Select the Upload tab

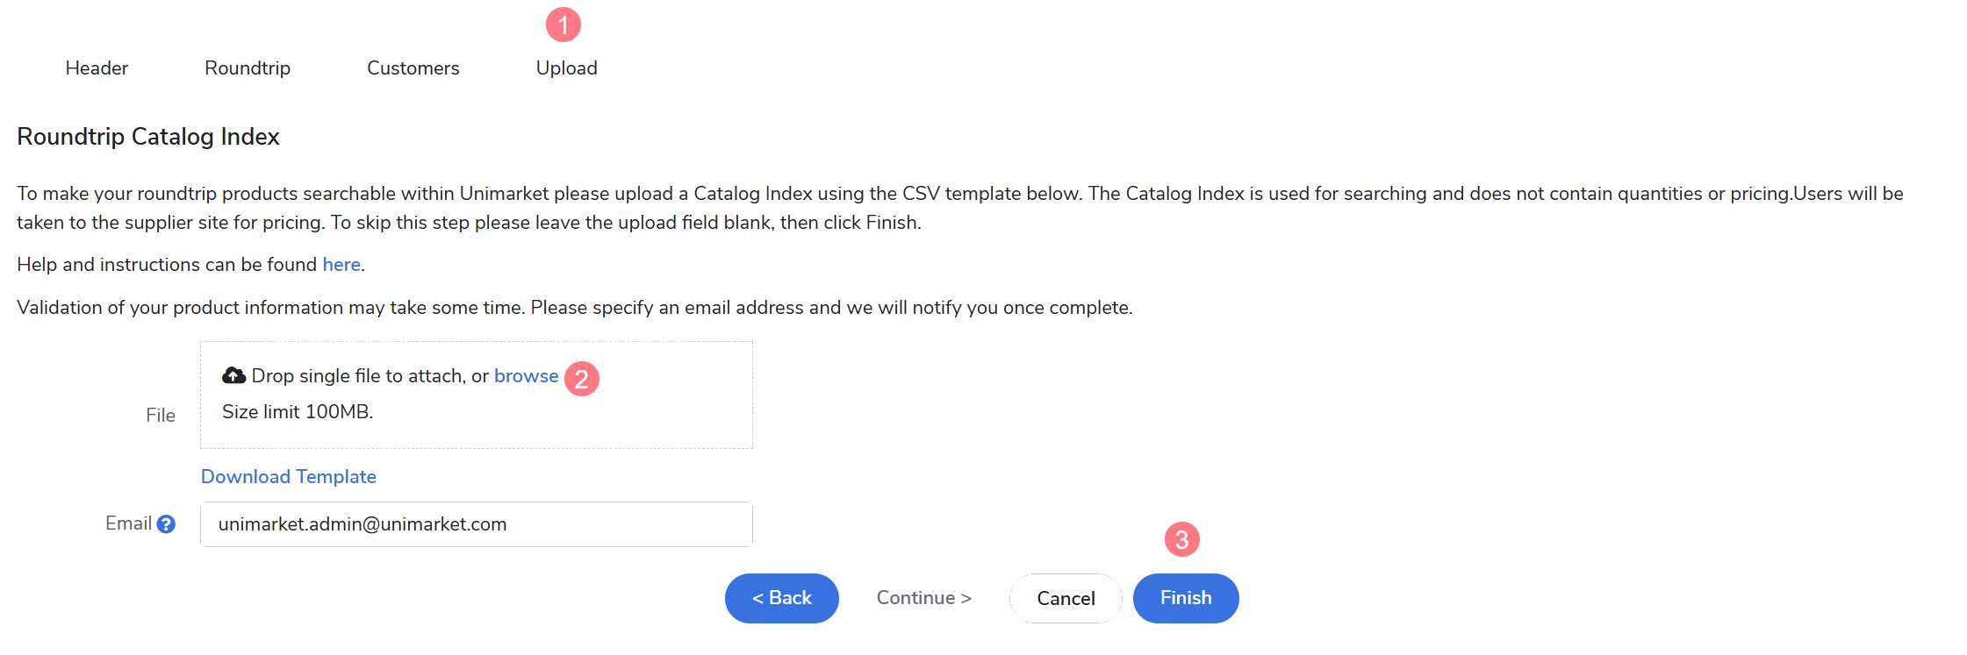pos(566,68)
